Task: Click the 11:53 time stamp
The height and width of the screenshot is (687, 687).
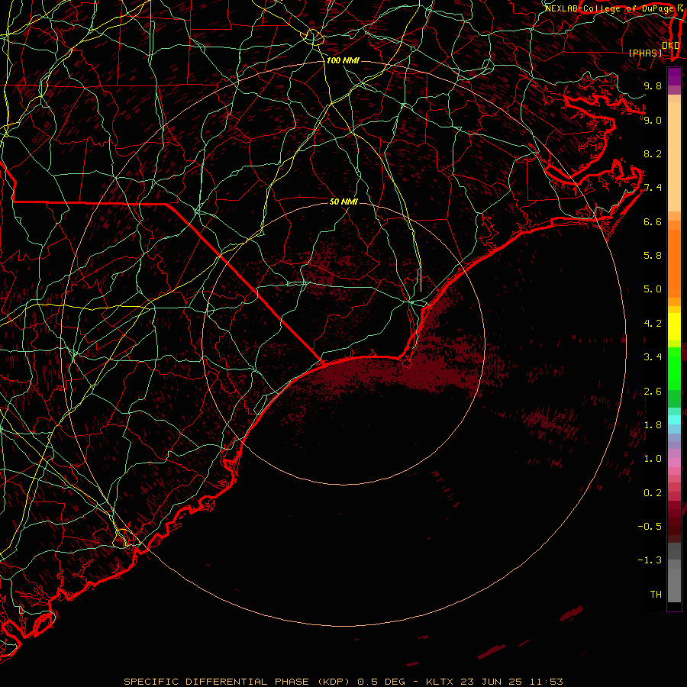Action: point(546,682)
